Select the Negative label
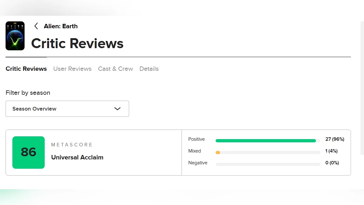Viewport: 364px width, 205px height. coord(198,163)
